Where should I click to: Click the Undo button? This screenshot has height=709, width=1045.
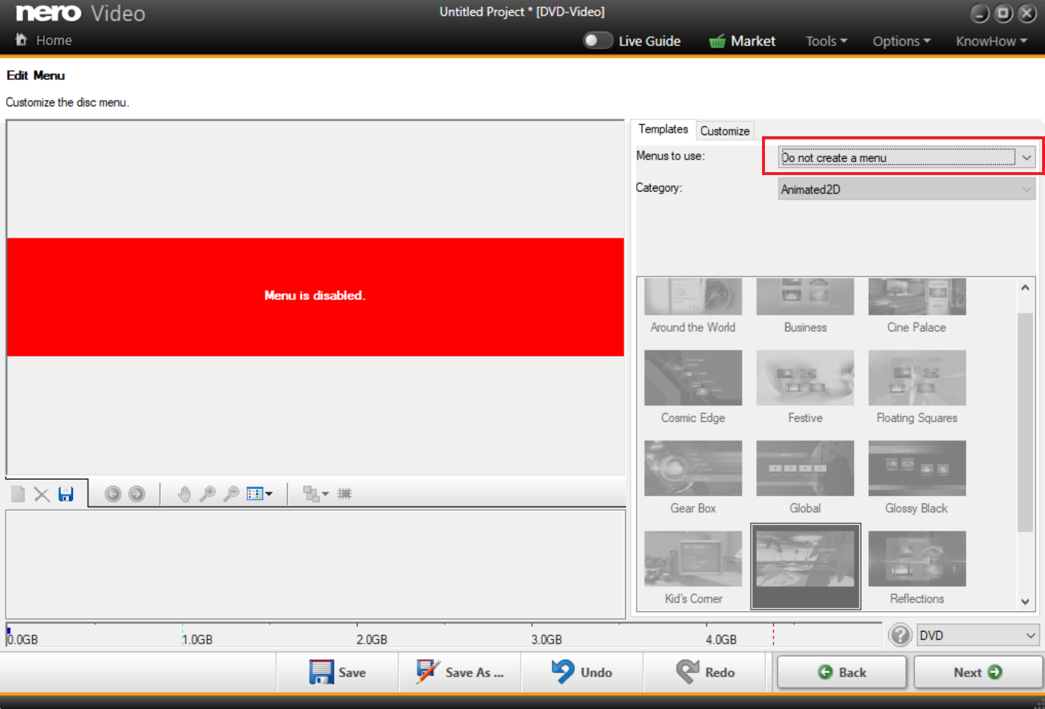tap(582, 672)
